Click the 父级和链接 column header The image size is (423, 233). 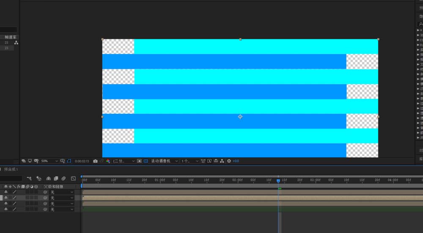tap(53, 186)
